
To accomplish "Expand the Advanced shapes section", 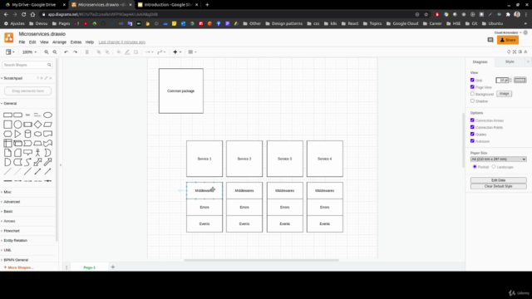I will tap(12, 202).
